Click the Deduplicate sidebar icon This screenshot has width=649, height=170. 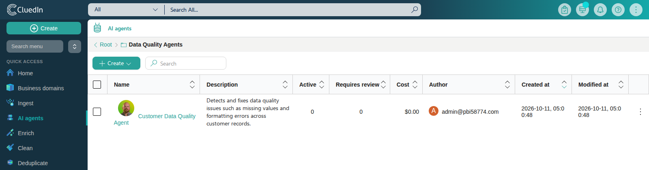[10, 163]
